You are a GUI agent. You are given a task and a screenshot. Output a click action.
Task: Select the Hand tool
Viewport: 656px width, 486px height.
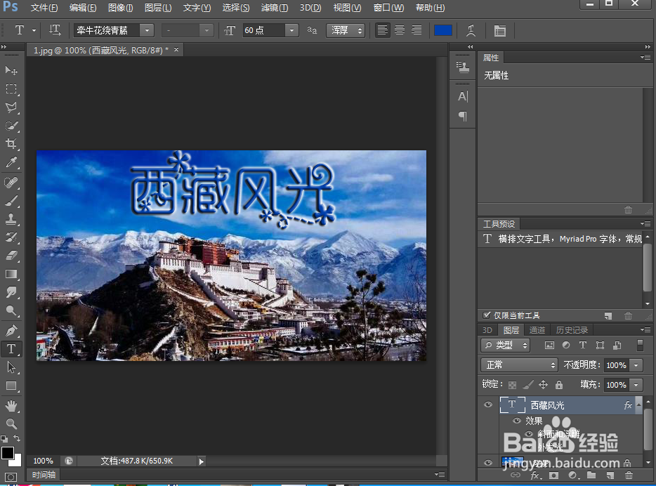tap(11, 405)
